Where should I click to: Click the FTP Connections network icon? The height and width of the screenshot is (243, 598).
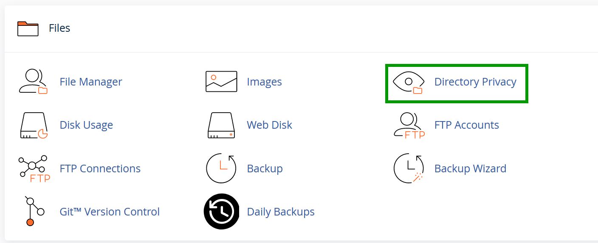[x=34, y=169]
